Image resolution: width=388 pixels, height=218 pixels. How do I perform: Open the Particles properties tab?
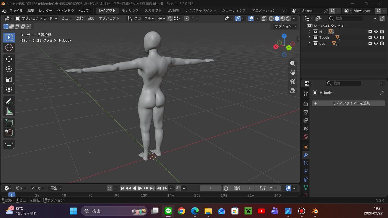pyautogui.click(x=306, y=163)
